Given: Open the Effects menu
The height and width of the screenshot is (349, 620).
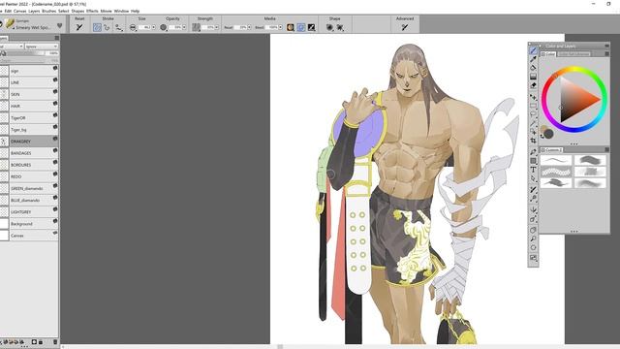Looking at the screenshot, I should coord(92,11).
